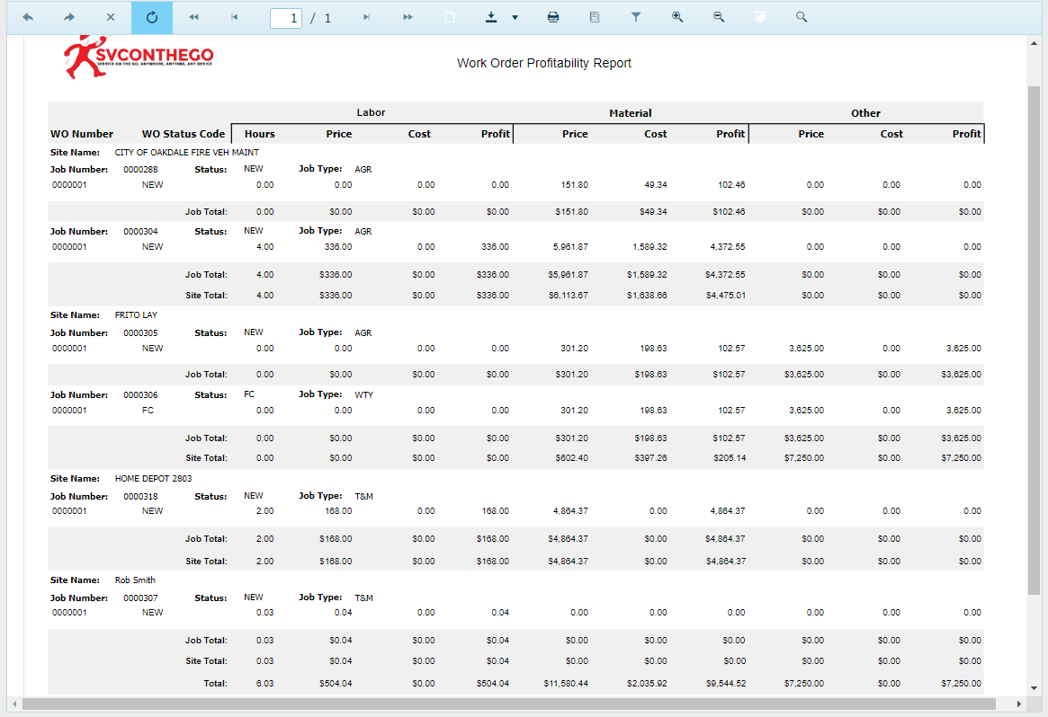The width and height of the screenshot is (1048, 717).
Task: Click the vertical scrollbar thumb
Action: pos(1034,341)
